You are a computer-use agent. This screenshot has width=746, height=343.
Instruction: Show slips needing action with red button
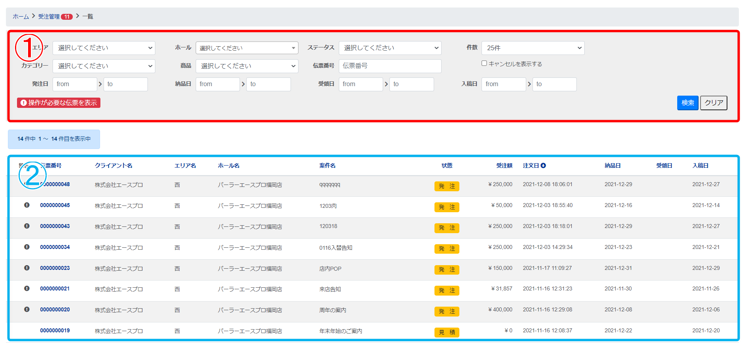59,103
